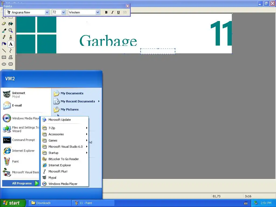Image resolution: width=276 pixels, height=207 pixels.
Task: Select the Pencil tool
Action: point(4,37)
